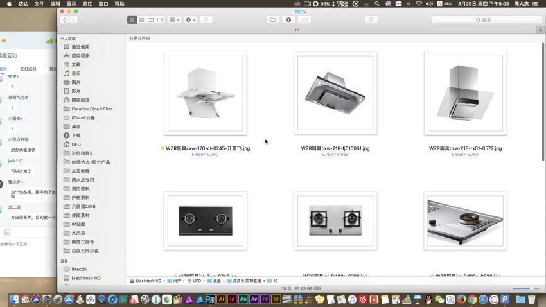Viewport: 546px width, 307px height.
Task: Open 影片 in the sidebar
Action: point(76,91)
